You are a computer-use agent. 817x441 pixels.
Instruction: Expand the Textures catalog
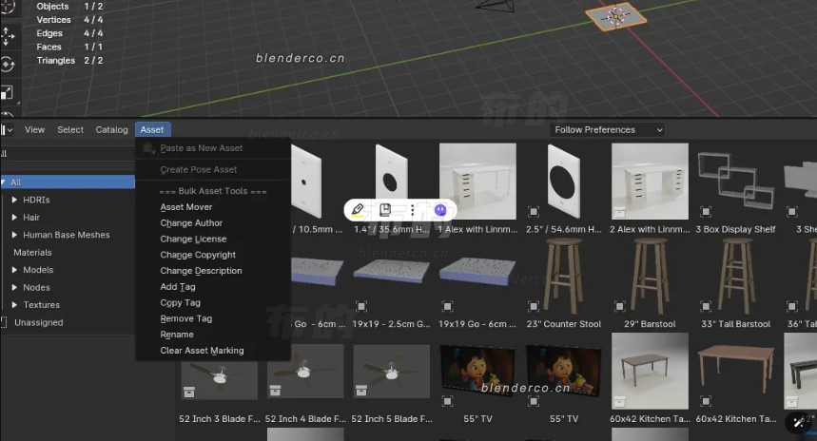(x=14, y=304)
